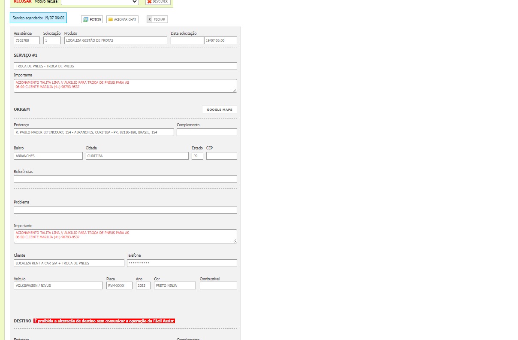The height and width of the screenshot is (340, 518).
Task: Click the origin Endereço address field
Action: 94,132
